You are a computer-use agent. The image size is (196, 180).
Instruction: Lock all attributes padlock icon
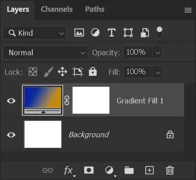point(93,71)
